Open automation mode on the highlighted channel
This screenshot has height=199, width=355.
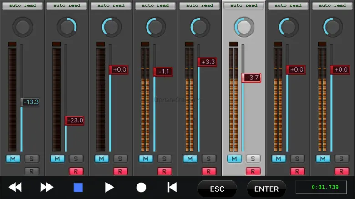point(244,5)
